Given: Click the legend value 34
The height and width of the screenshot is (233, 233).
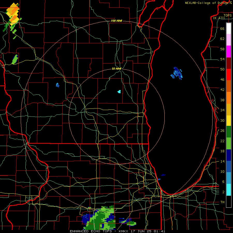Looking at the screenshot, I should coord(222,110).
